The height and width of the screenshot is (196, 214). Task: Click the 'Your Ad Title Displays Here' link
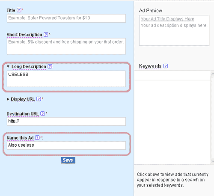click(x=167, y=19)
